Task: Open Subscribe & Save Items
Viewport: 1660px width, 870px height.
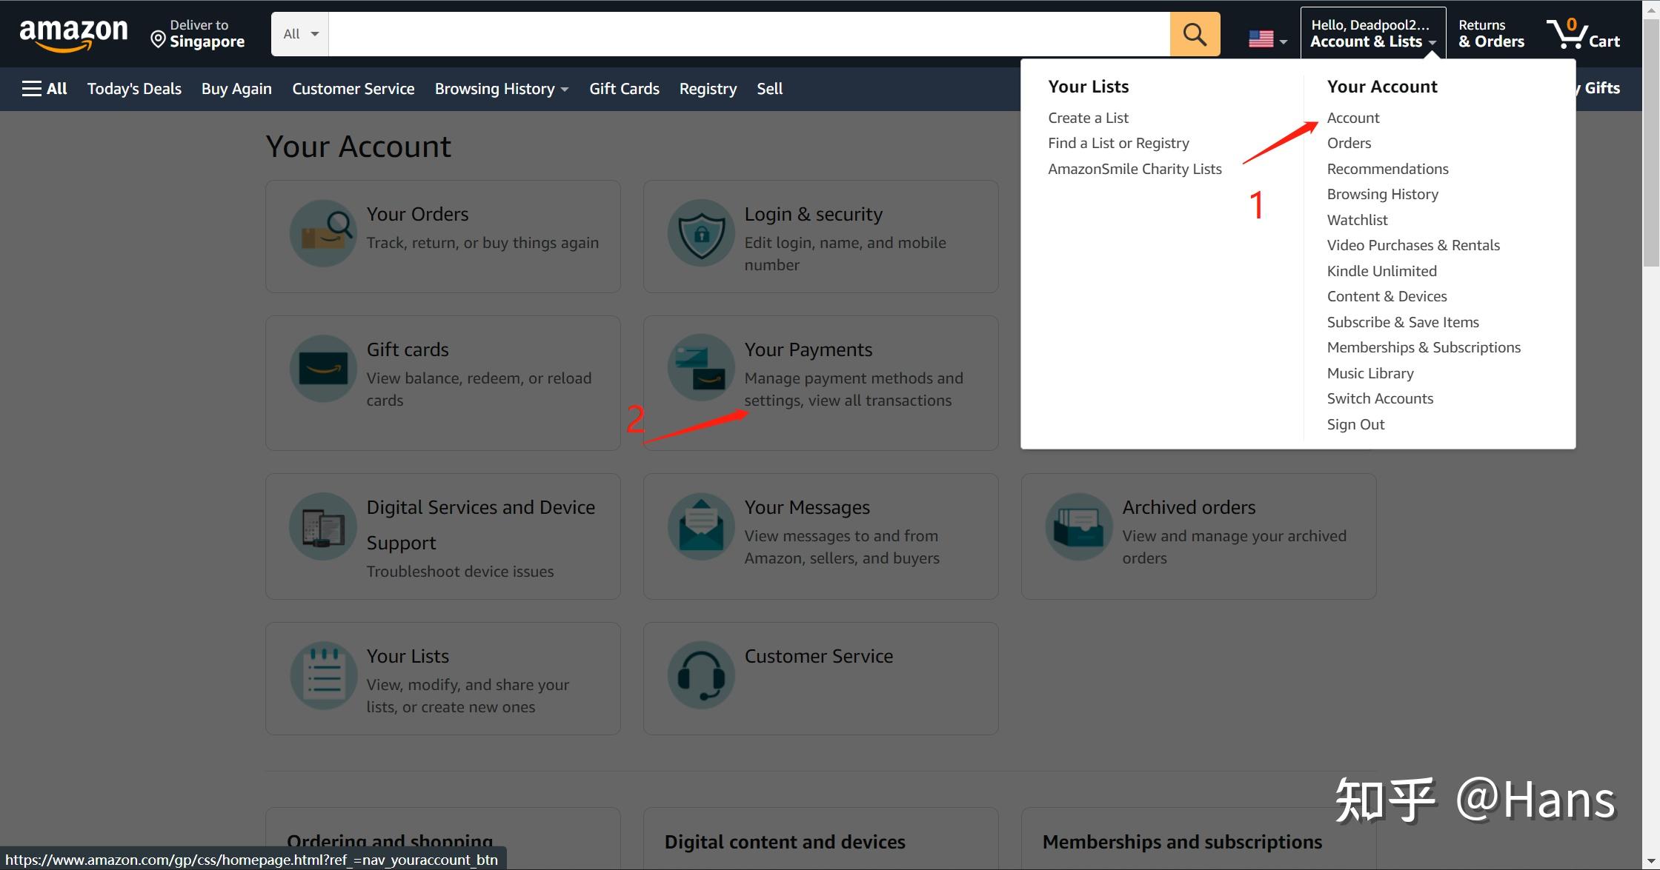Action: pyautogui.click(x=1403, y=322)
